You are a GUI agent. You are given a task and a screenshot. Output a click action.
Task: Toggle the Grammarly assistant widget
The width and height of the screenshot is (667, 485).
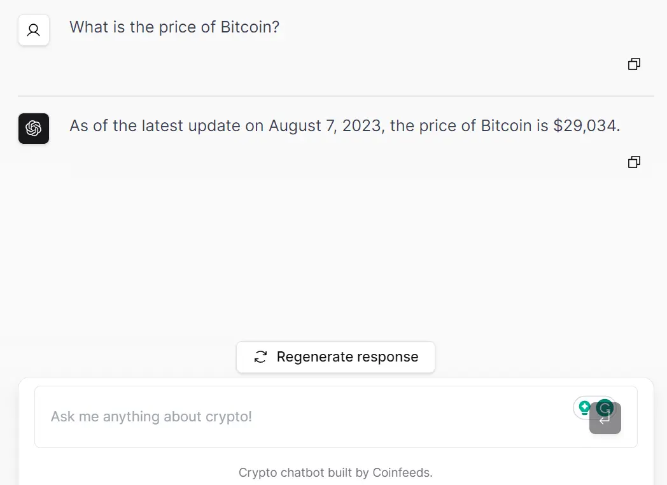[594, 408]
